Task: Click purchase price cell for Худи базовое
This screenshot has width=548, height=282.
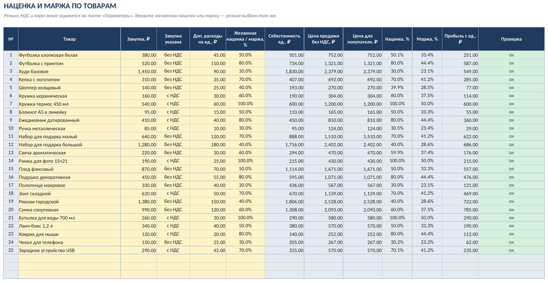Action: pyautogui.click(x=139, y=71)
